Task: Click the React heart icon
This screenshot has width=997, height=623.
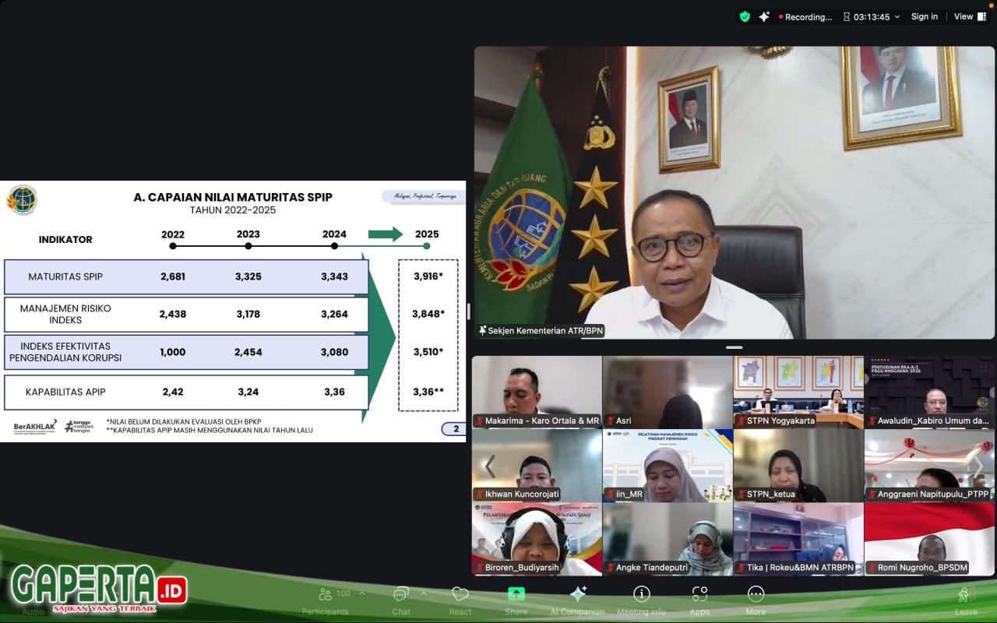Action: 460,596
